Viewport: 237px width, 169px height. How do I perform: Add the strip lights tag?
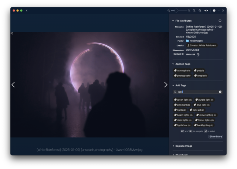pos(183,120)
